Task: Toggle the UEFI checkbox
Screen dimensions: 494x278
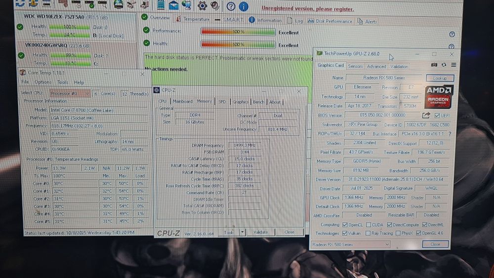Action: (x=437, y=116)
